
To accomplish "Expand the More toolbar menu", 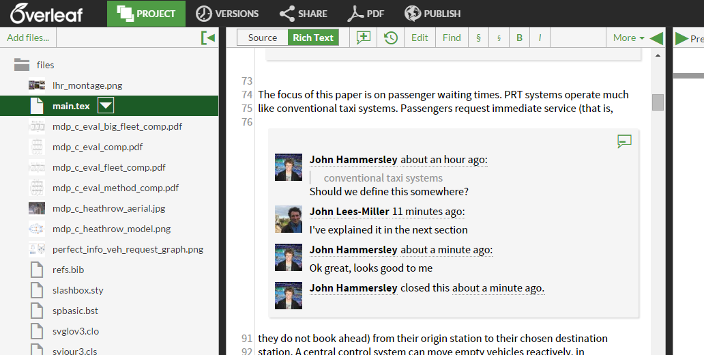I will (628, 38).
